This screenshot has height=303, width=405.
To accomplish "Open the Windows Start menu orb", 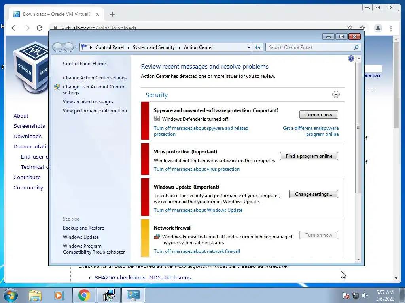I will click(x=11, y=295).
